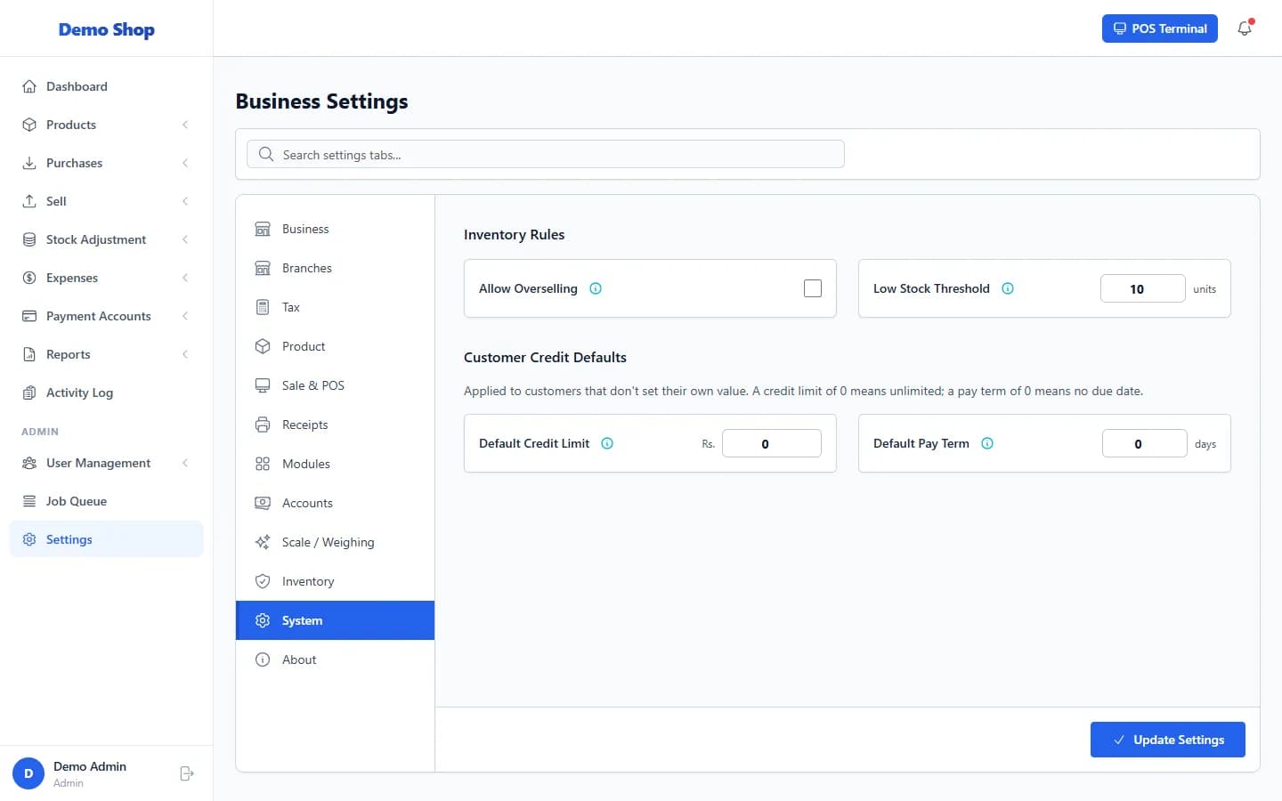
Task: Expand the Sell menu chevron
Action: coord(185,201)
